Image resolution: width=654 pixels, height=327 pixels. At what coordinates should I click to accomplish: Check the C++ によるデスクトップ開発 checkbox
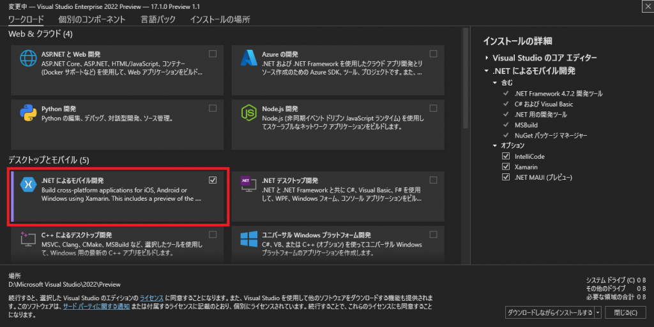point(213,235)
